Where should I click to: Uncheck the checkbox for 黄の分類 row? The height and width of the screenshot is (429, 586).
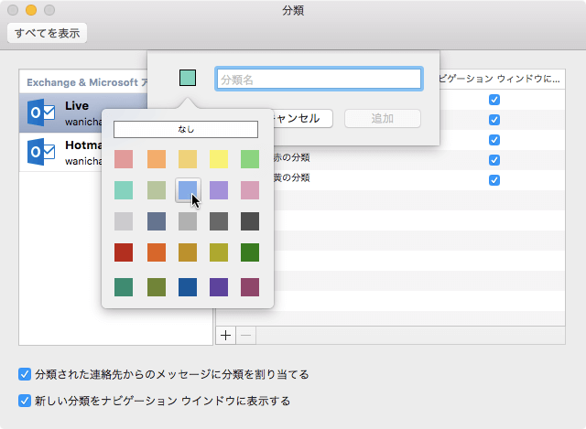pos(494,180)
